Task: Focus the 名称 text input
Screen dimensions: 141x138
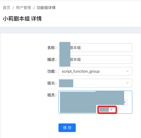Action: (95, 48)
